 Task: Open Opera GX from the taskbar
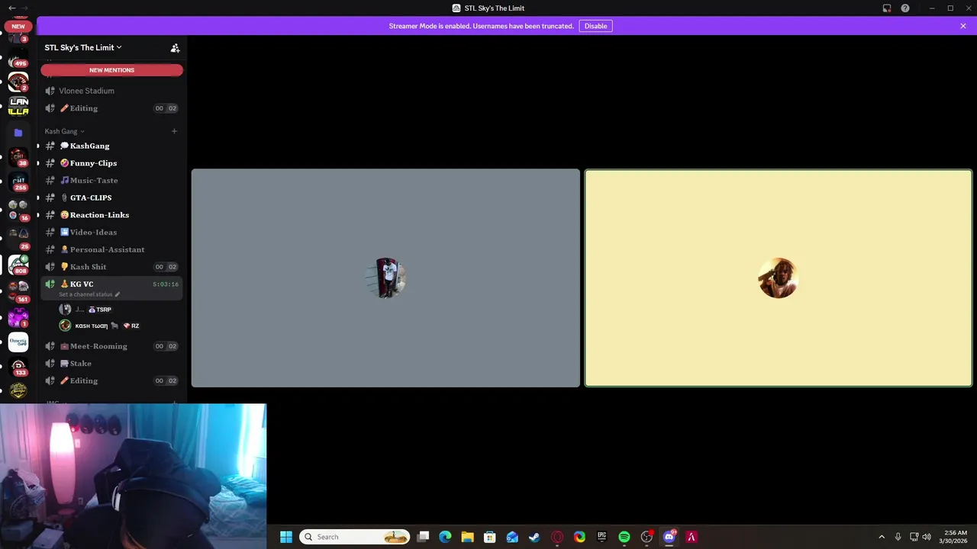[557, 537]
